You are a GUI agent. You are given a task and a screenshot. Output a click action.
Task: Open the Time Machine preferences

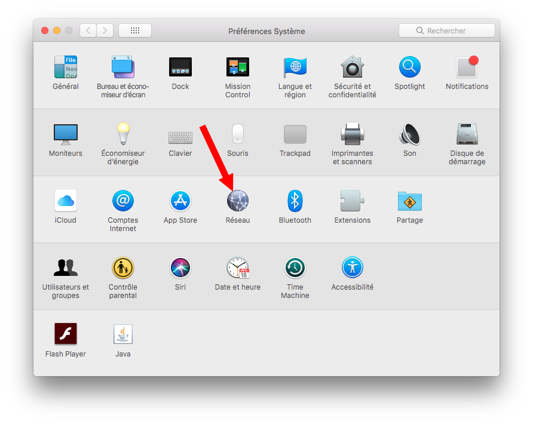[x=295, y=268]
